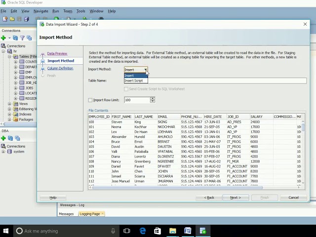Click the Cortana microphone icon
Image resolution: width=316 pixels, height=237 pixels.
point(113,231)
